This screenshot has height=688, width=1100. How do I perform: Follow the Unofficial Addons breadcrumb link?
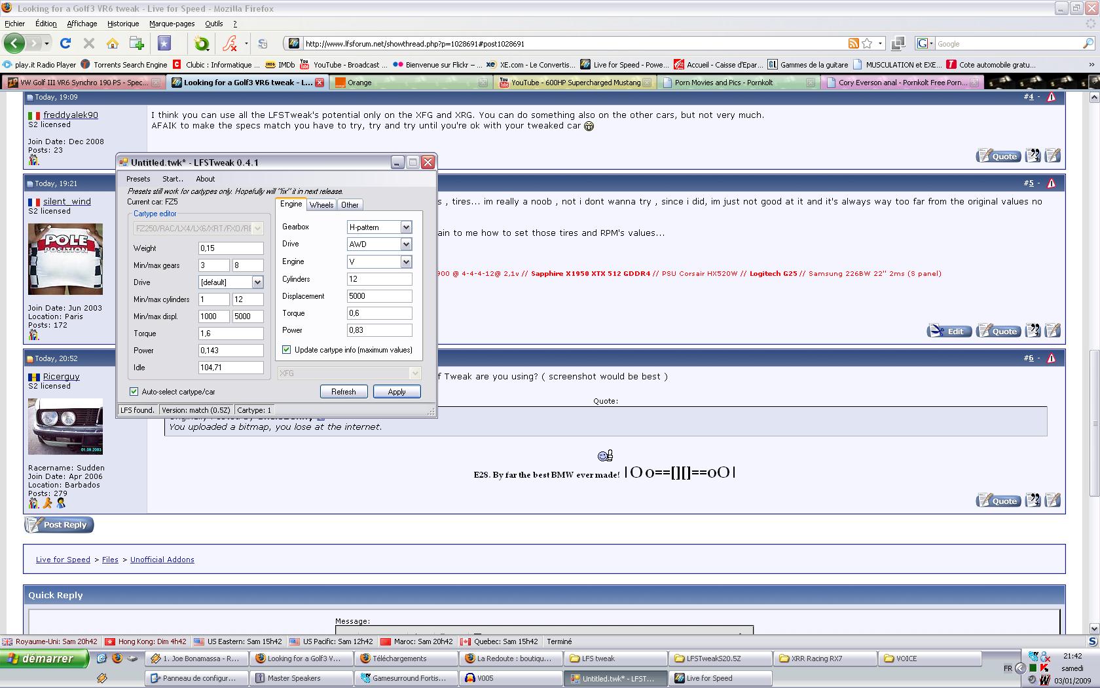coord(162,560)
